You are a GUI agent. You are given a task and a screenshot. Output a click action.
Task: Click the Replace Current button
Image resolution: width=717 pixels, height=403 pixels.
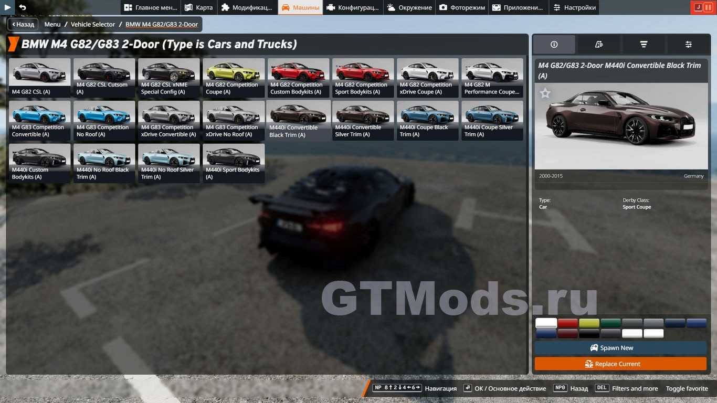(620, 364)
